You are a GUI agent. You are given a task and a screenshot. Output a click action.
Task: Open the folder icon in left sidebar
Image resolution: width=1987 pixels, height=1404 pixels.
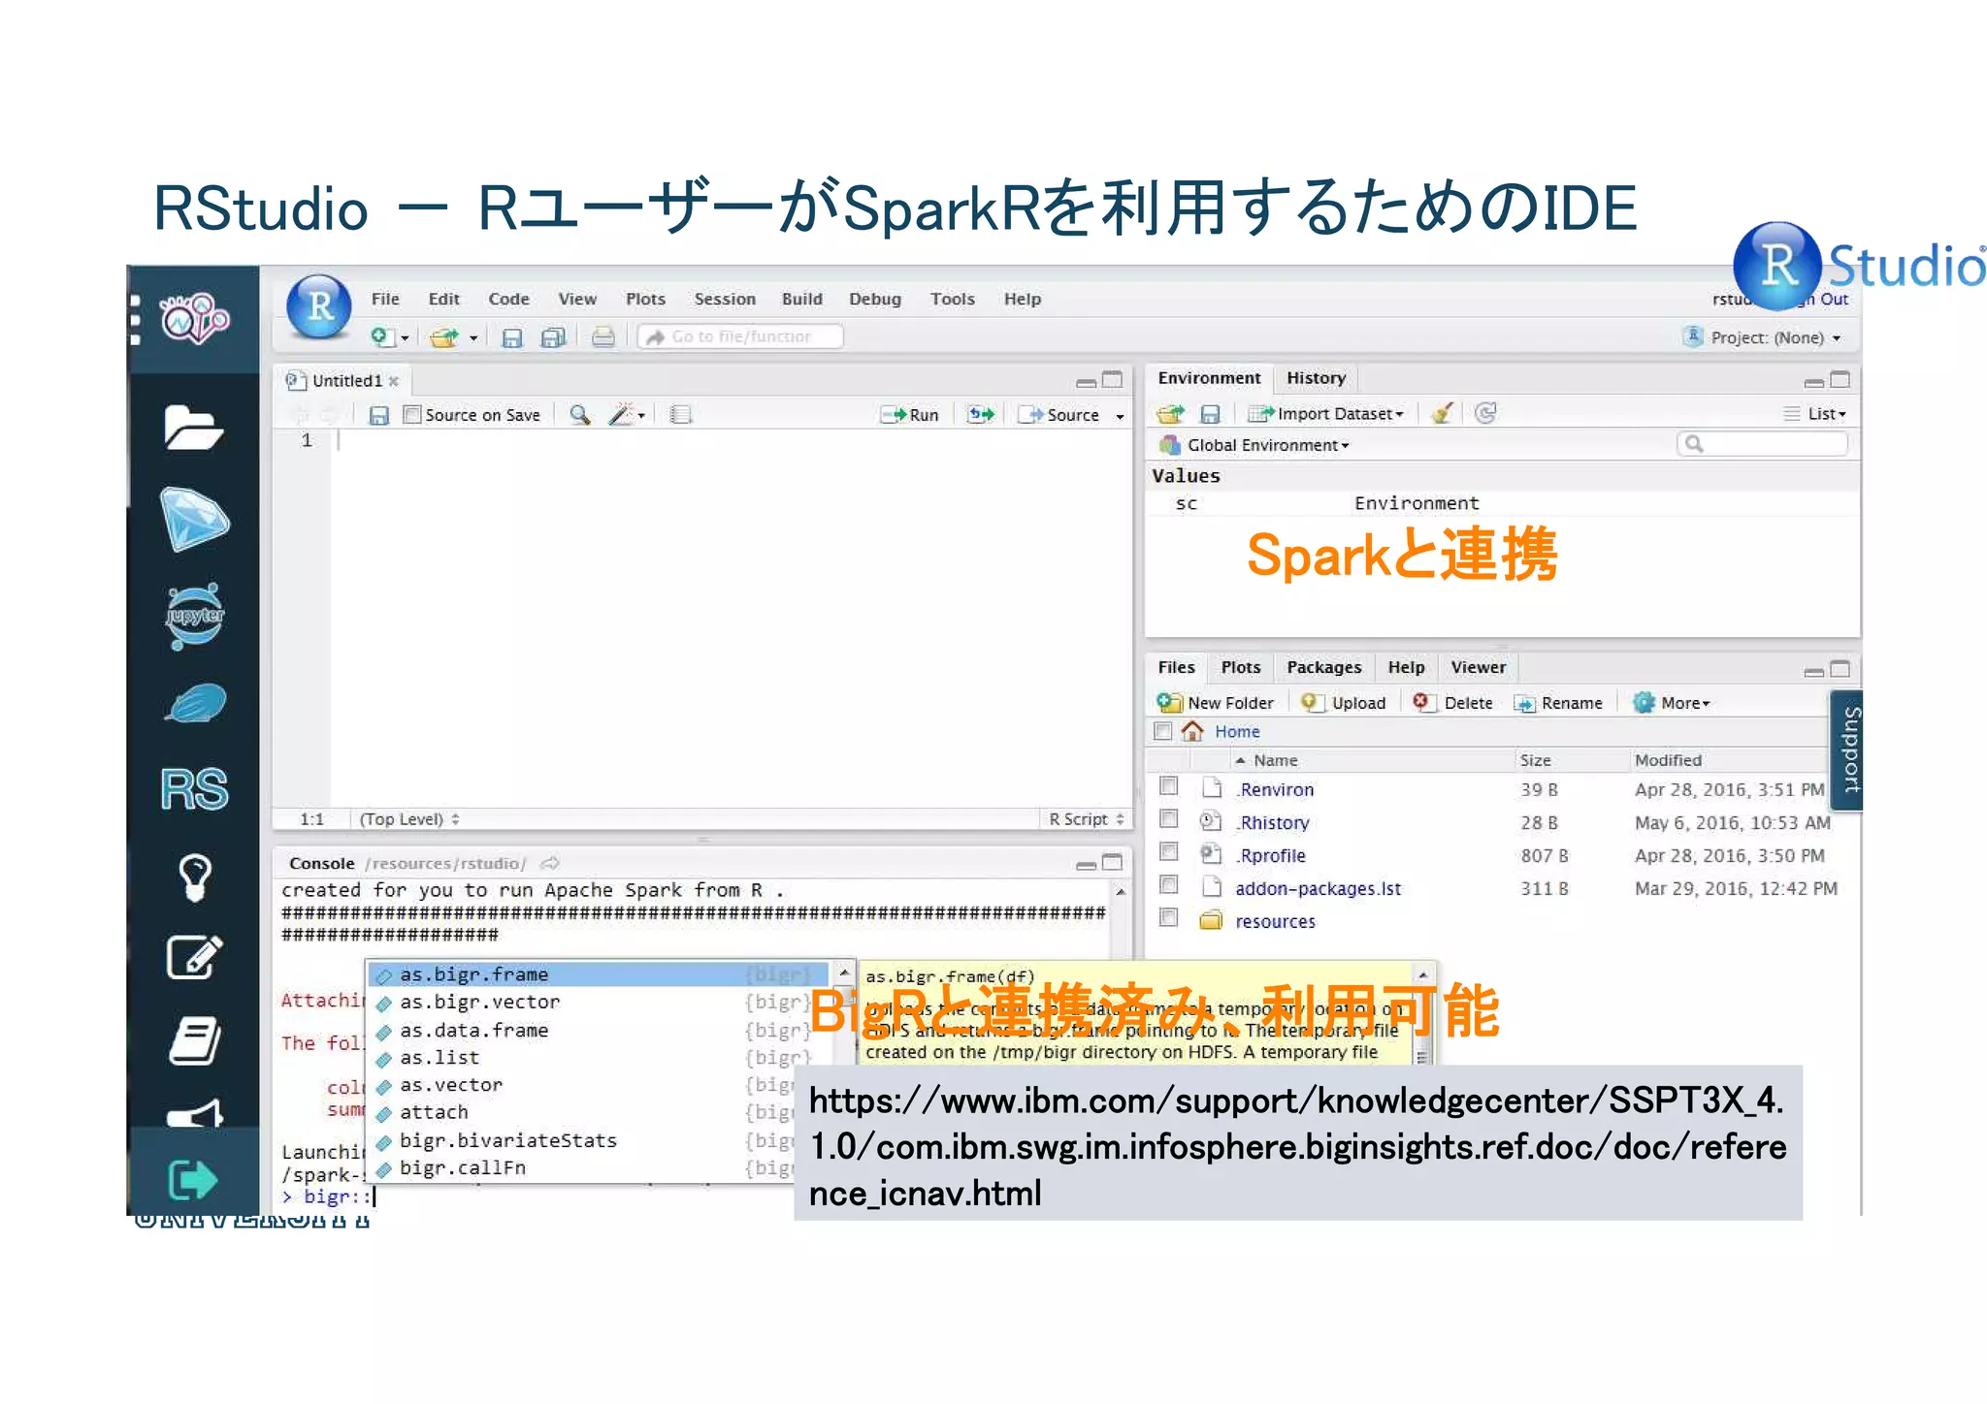194,427
